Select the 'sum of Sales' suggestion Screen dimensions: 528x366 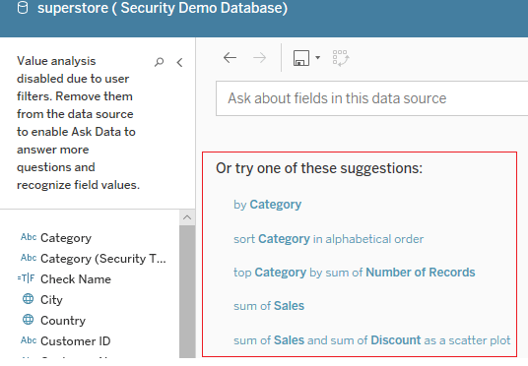click(269, 306)
